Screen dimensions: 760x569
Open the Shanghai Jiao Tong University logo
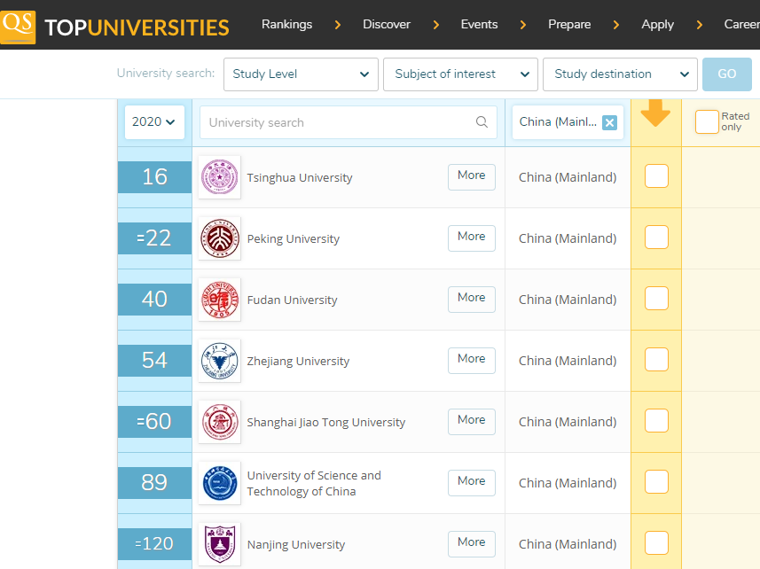[x=220, y=422]
